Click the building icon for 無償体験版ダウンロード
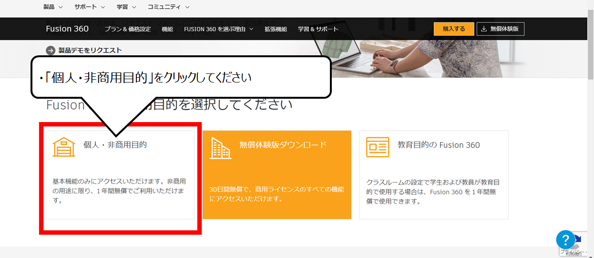The width and height of the screenshot is (594, 258). (x=220, y=148)
